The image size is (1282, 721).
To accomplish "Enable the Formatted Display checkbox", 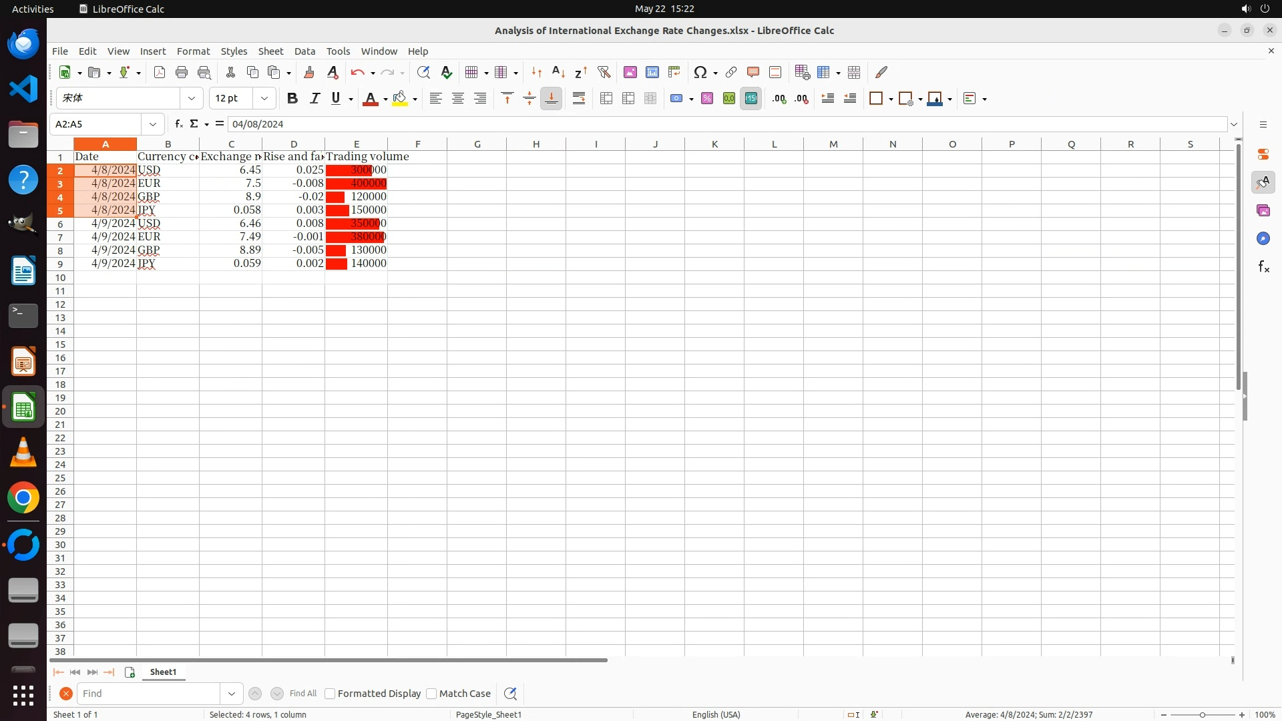I will (x=330, y=694).
